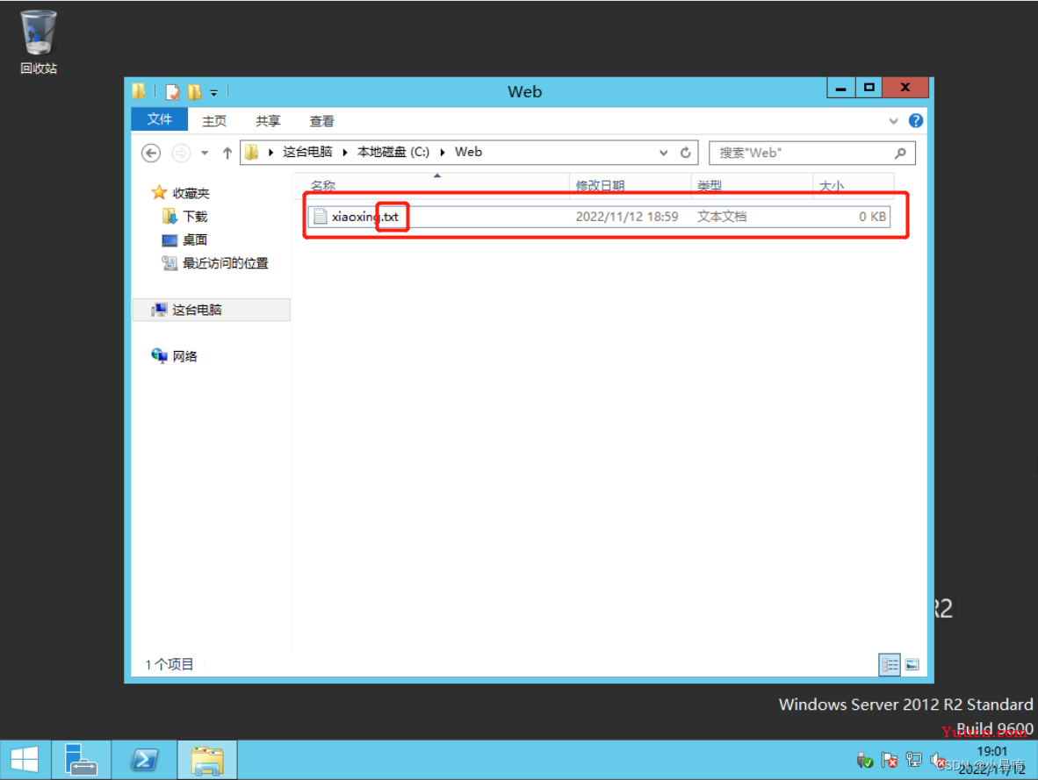
Task: Expand the chevron after 这台电脑 in address bar
Action: 345,153
